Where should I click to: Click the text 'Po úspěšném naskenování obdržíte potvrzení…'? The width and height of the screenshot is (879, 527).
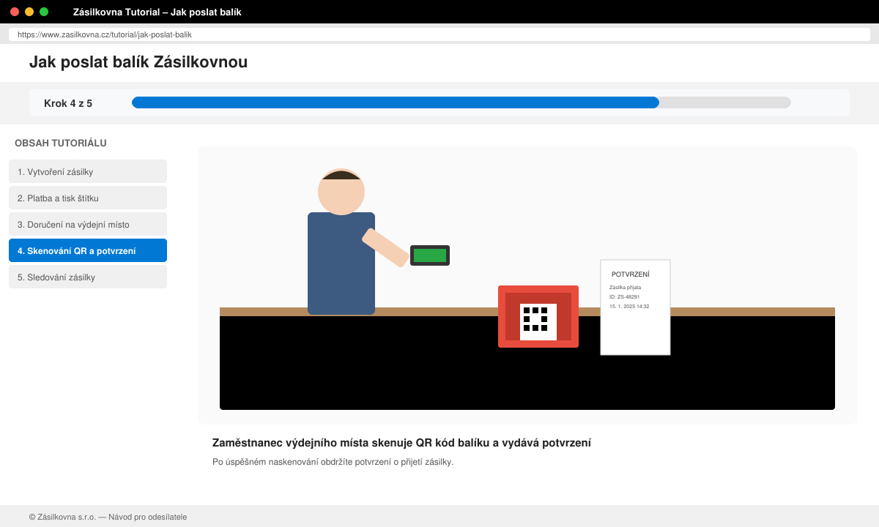(333, 462)
